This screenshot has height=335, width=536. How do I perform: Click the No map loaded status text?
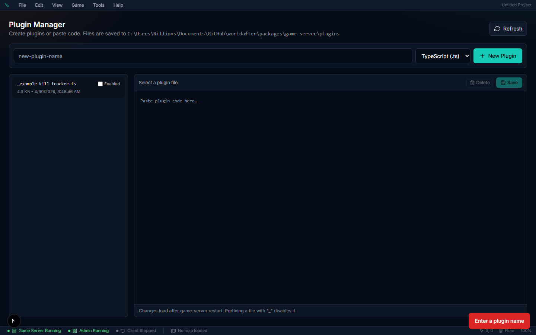(192, 331)
